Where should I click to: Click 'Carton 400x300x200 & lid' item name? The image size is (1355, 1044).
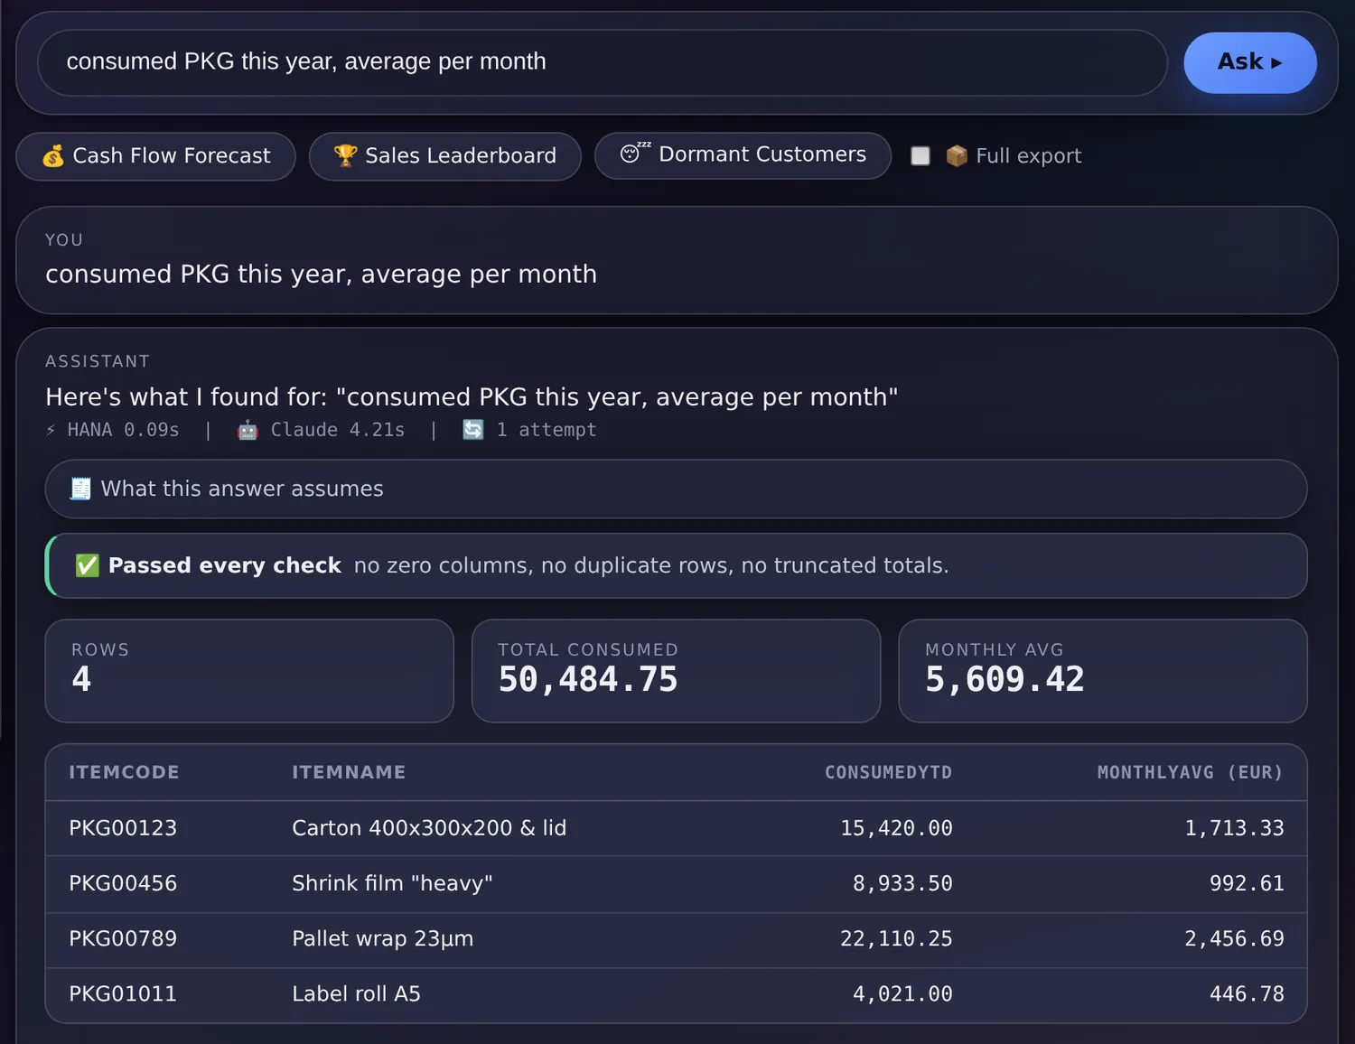[429, 828]
